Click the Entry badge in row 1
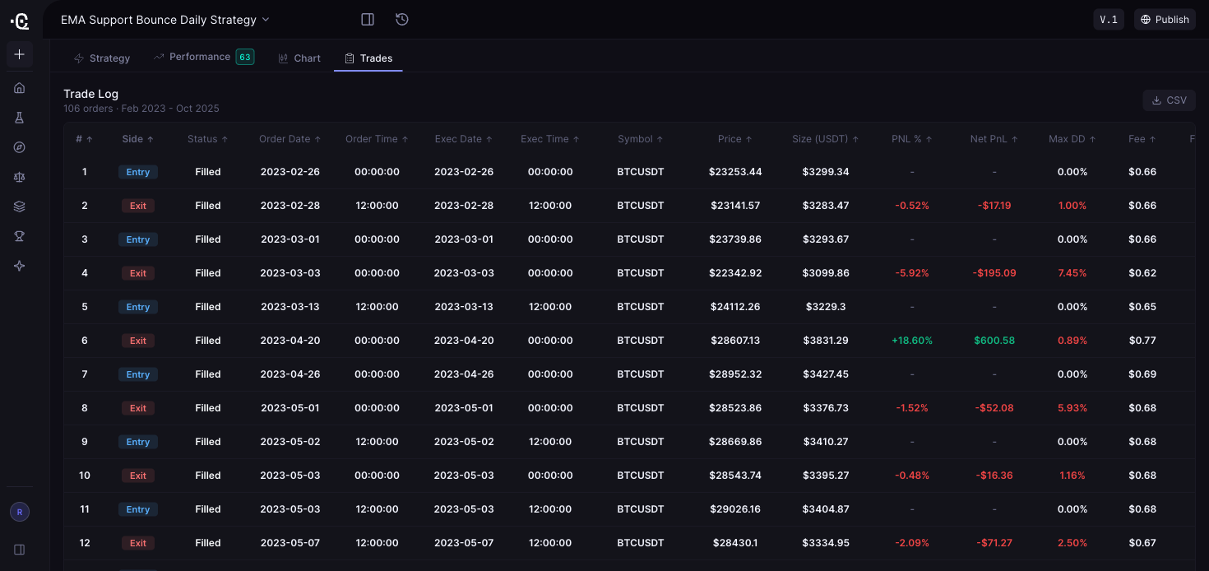Viewport: 1209px width, 571px height. (138, 172)
